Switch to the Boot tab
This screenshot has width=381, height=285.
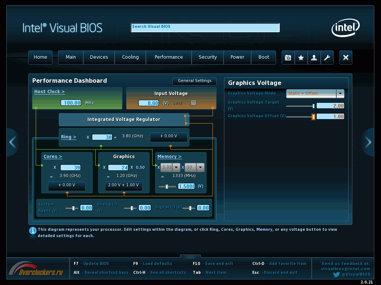(264, 57)
